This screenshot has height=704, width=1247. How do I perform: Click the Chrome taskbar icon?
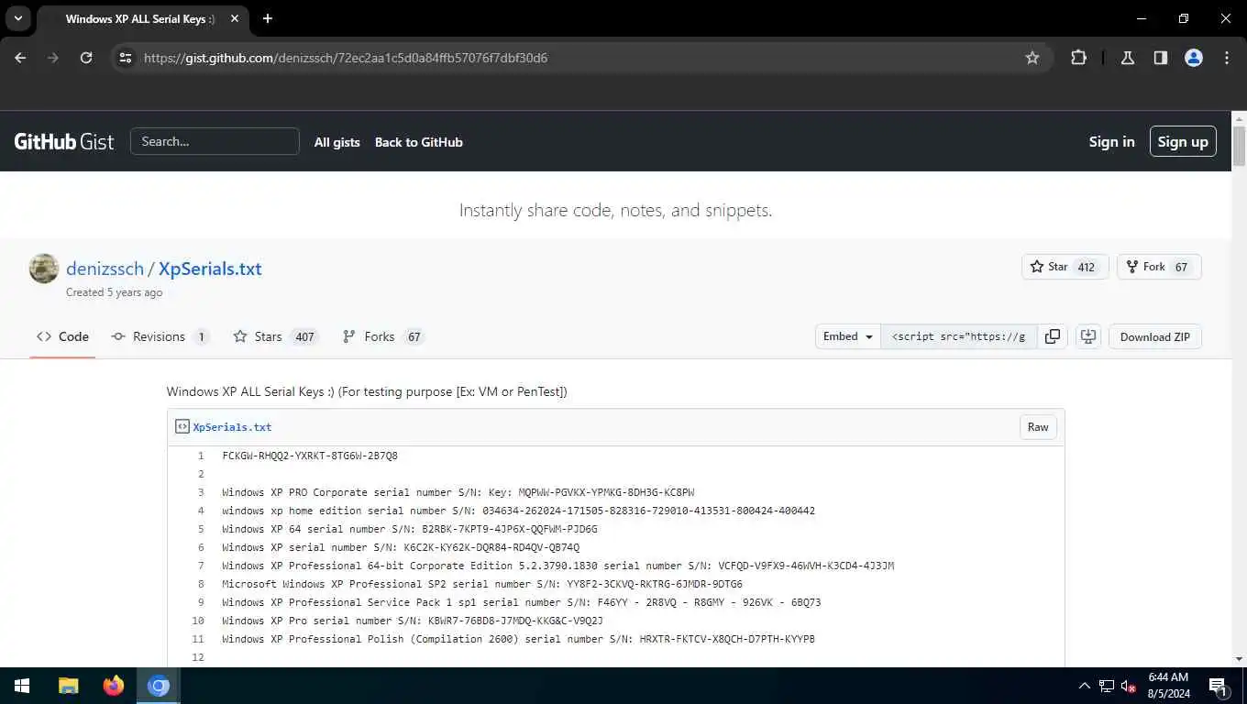159,686
